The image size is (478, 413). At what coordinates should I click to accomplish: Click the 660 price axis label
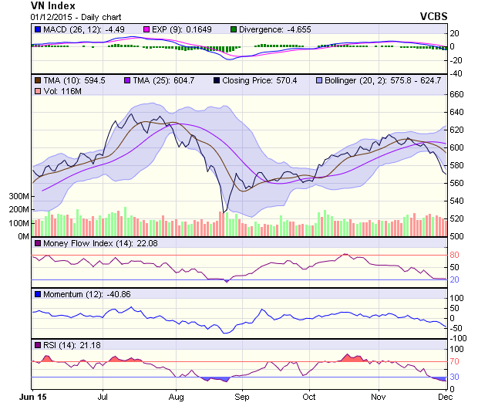[x=458, y=94]
